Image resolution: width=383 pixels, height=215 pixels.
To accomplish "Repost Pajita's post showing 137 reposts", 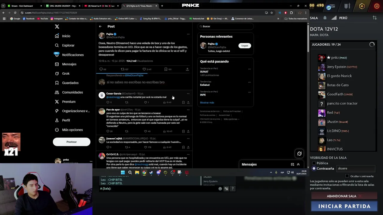I will tap(122, 69).
